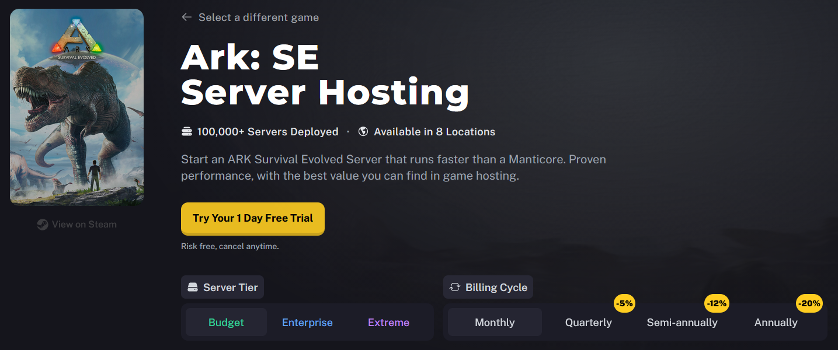Select the Budget server tier

[x=226, y=323]
